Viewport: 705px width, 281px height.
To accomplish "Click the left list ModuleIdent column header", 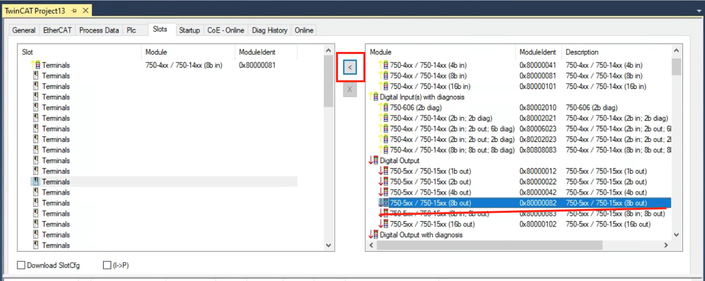I will (266, 52).
